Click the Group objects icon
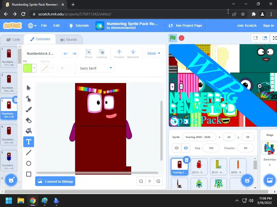The height and width of the screenshot is (207, 277). (x=88, y=54)
